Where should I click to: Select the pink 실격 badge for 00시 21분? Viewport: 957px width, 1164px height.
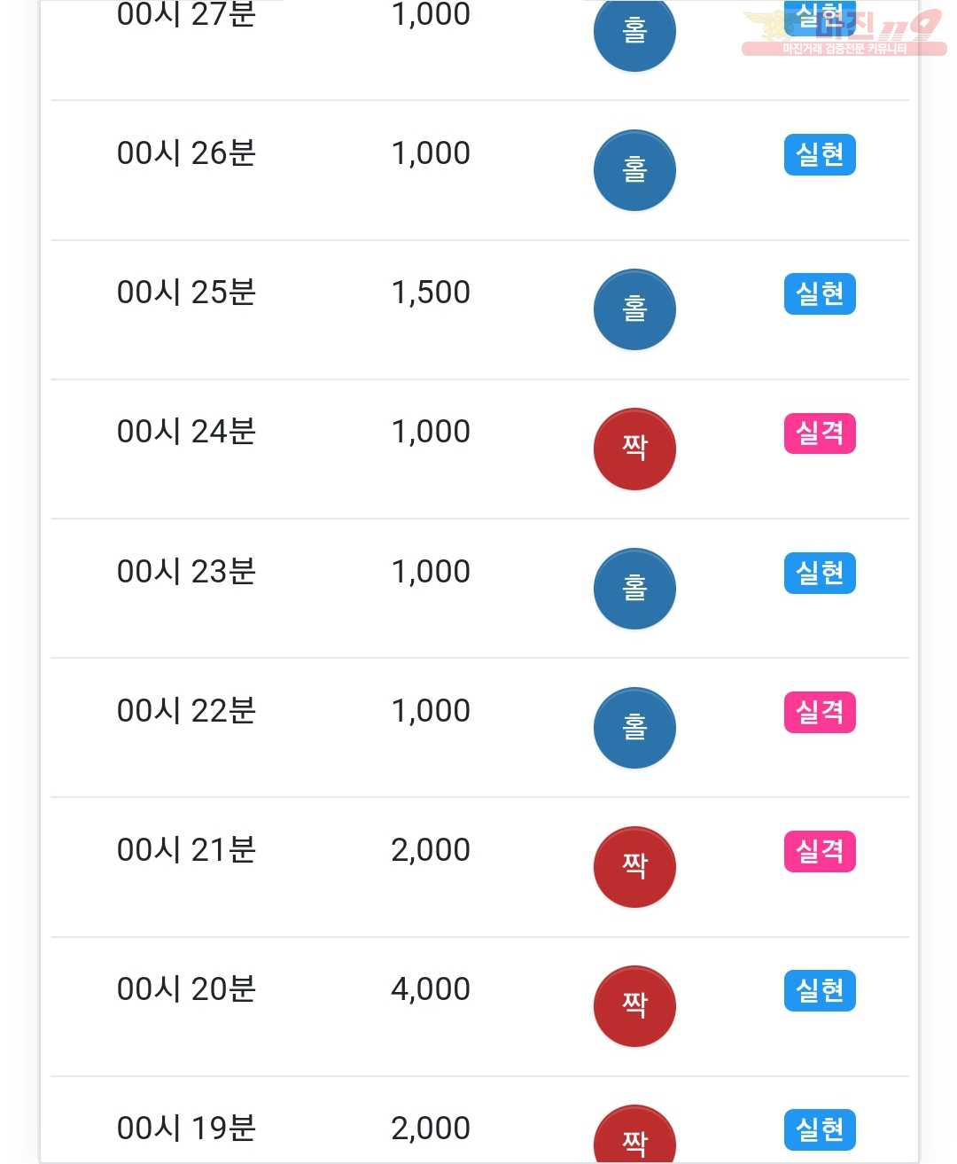point(820,851)
